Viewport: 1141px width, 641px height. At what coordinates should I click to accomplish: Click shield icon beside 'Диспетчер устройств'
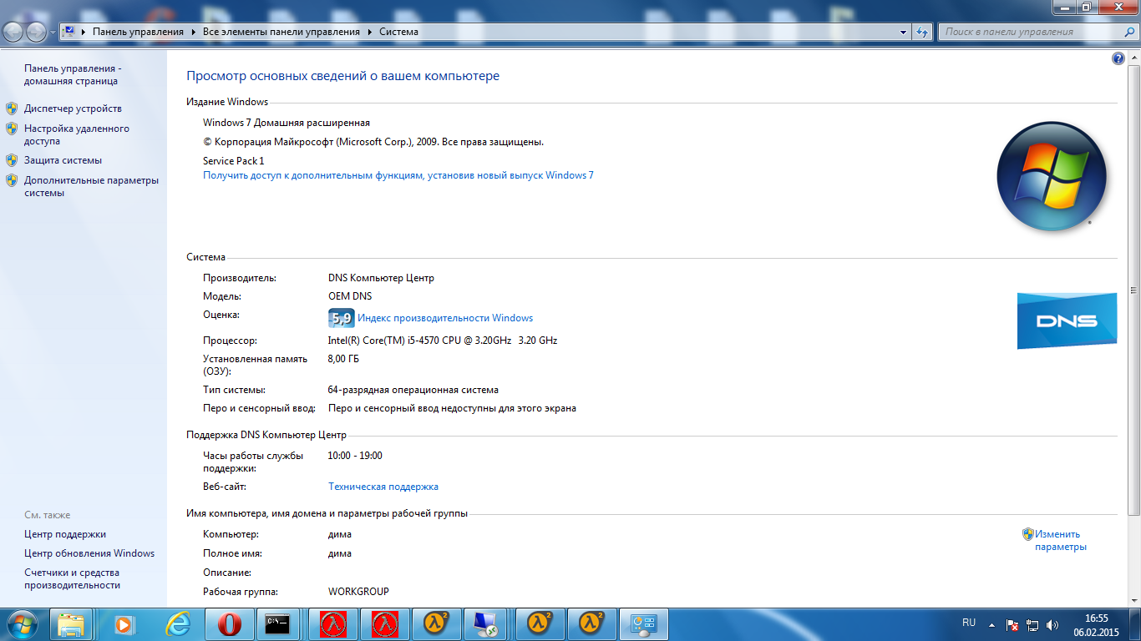[12, 109]
